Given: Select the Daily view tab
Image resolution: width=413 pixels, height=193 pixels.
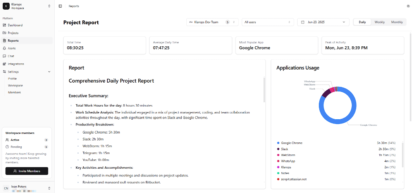Looking at the screenshot, I should pyautogui.click(x=362, y=22).
